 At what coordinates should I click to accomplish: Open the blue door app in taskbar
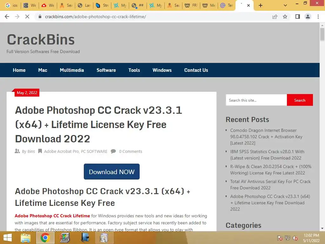click(x=84, y=238)
